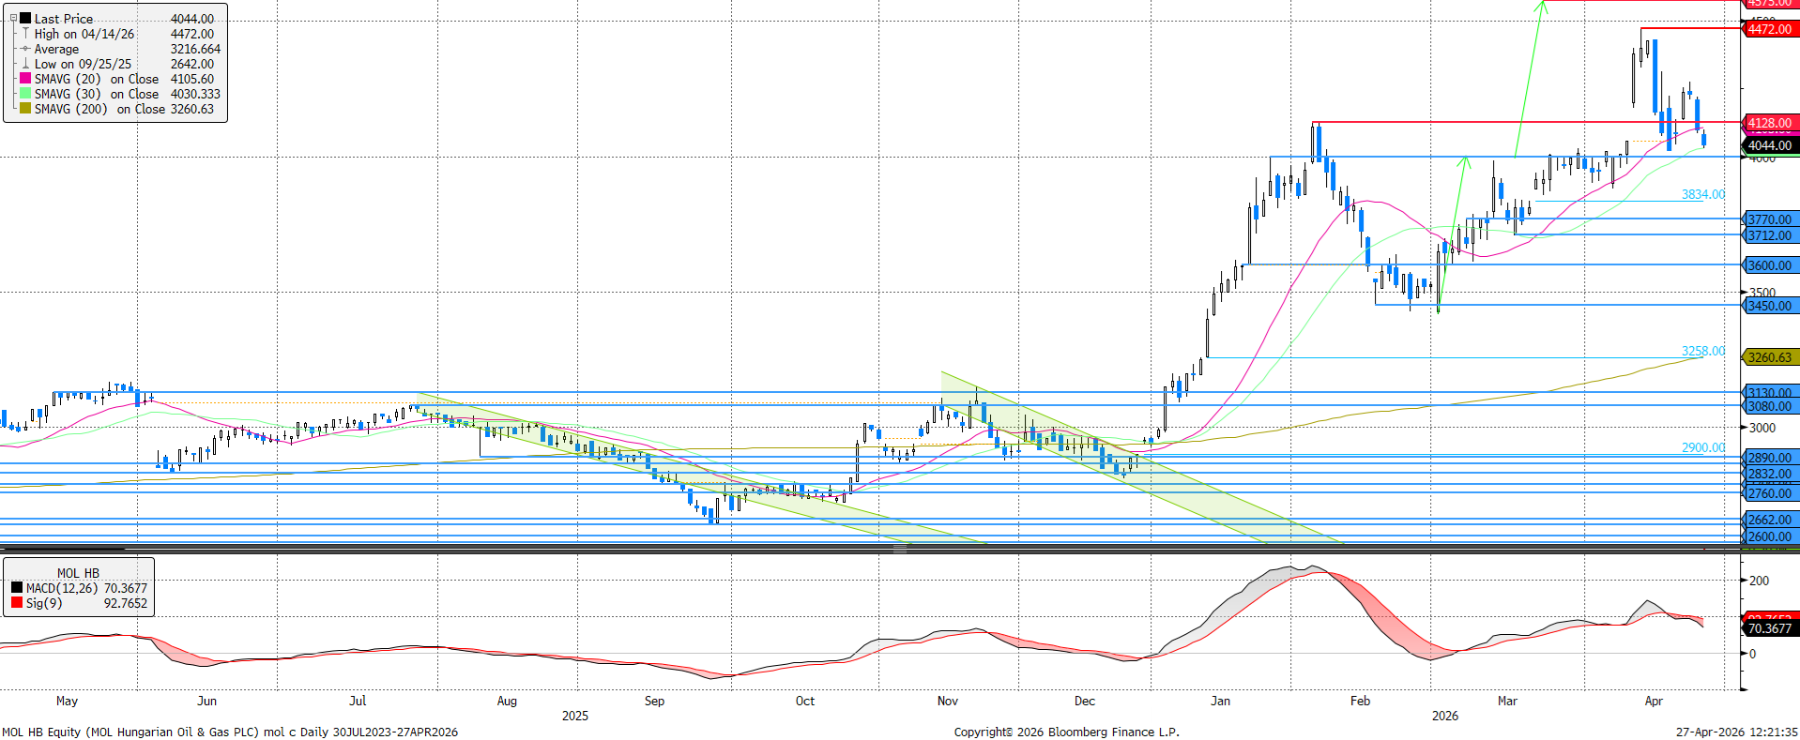The width and height of the screenshot is (1800, 740).
Task: Select the black 4044.00 last price tag
Action: tap(1769, 145)
